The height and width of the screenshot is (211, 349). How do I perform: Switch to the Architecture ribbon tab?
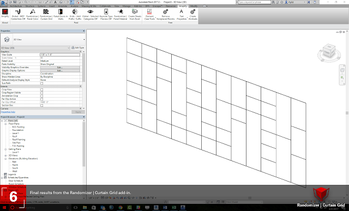[x=16, y=6]
